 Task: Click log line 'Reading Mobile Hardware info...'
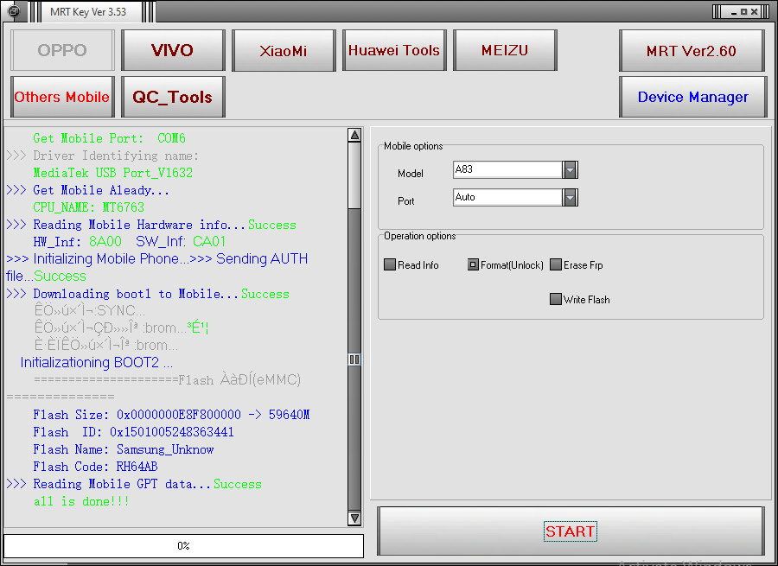(x=139, y=225)
